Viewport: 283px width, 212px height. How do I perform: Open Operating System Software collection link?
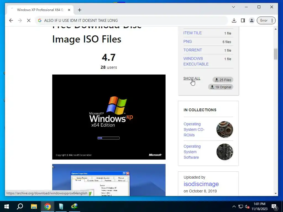pos(192,152)
